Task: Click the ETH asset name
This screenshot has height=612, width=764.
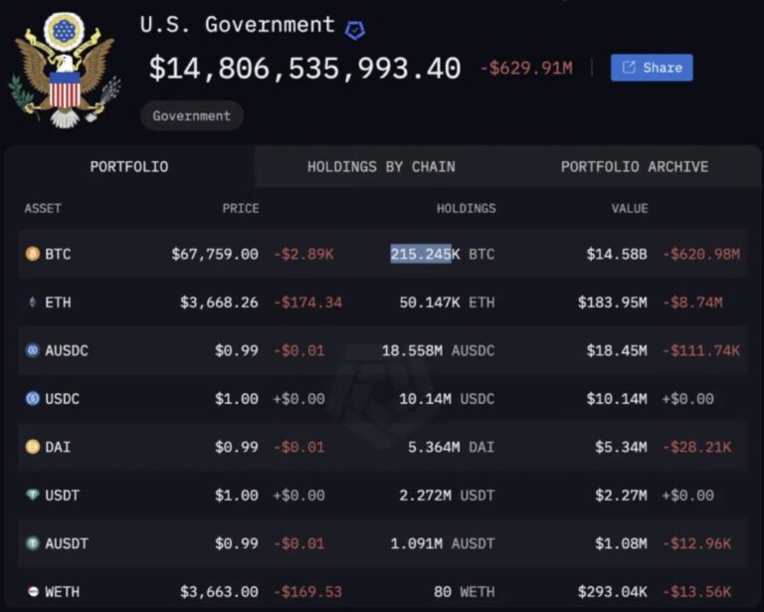Action: pyautogui.click(x=58, y=303)
